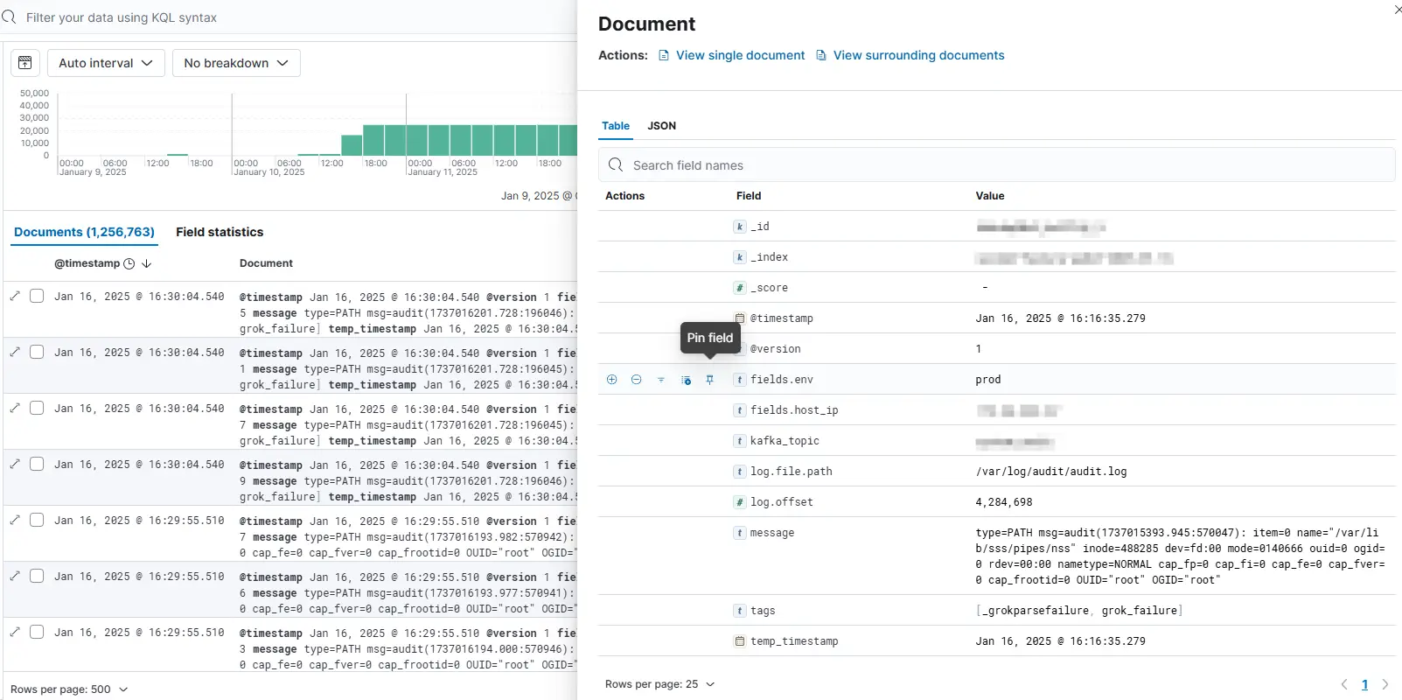
Task: Hide the histogram chart toggle icon
Action: pyautogui.click(x=25, y=63)
